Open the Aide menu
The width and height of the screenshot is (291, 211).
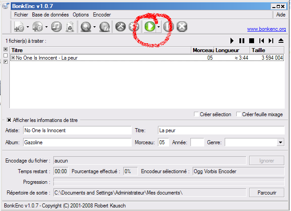(281, 15)
